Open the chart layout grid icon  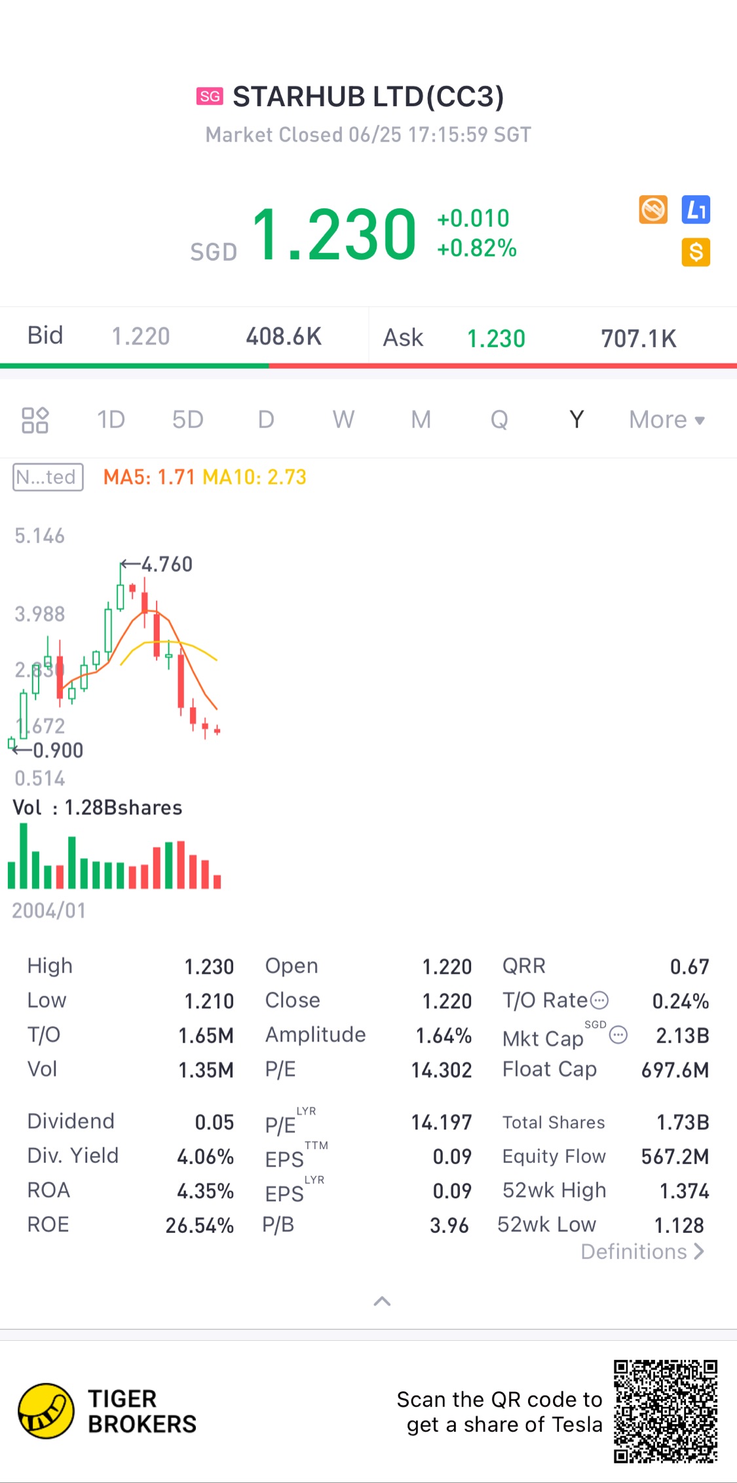[x=35, y=420]
